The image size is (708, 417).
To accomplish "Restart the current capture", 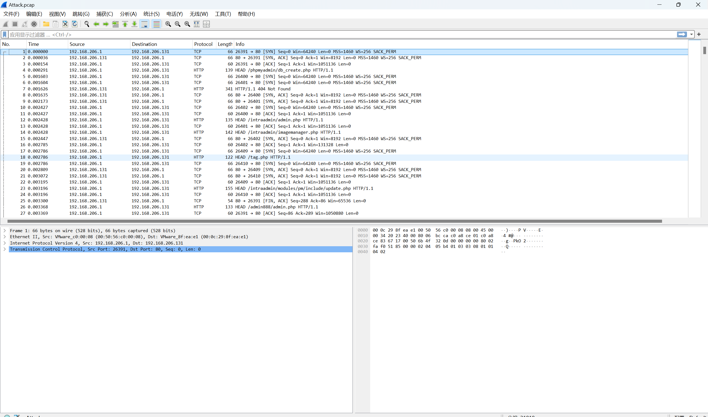I will 25,24.
